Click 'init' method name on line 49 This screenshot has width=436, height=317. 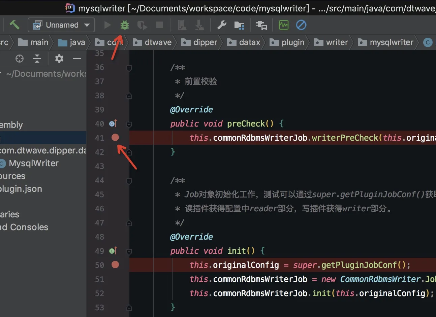(x=237, y=251)
